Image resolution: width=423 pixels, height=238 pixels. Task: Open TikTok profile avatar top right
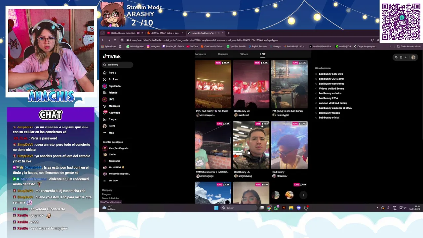pyautogui.click(x=413, y=57)
